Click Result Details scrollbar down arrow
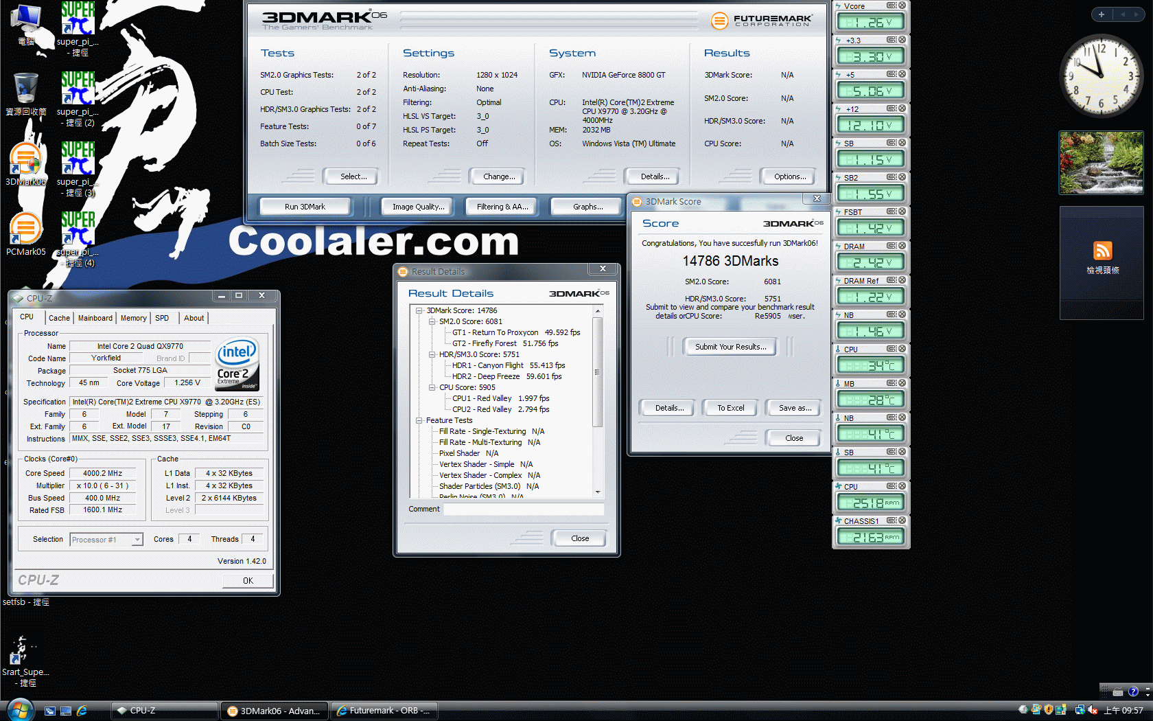 click(x=597, y=492)
